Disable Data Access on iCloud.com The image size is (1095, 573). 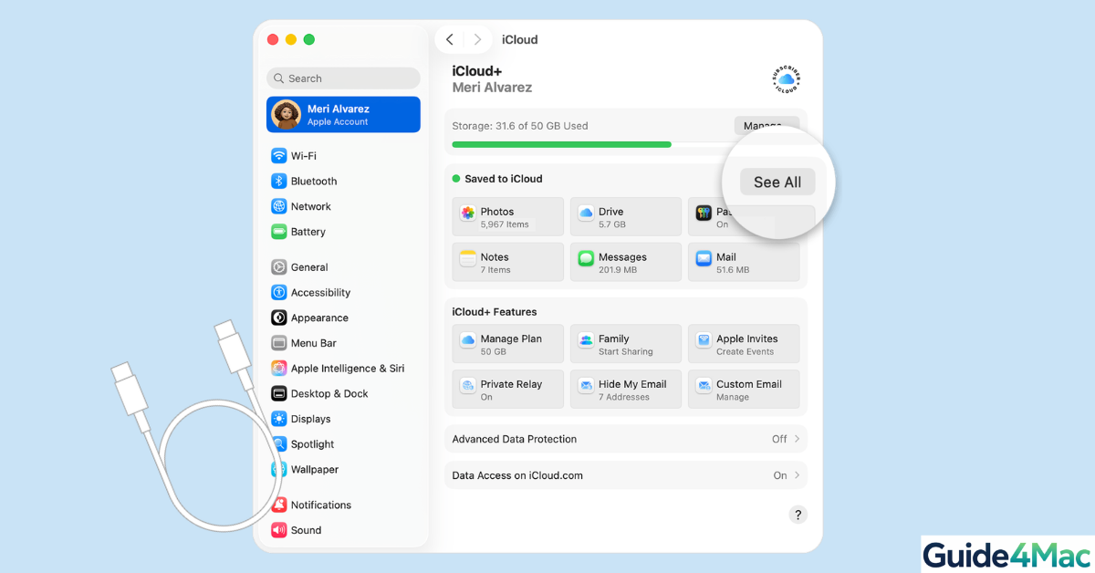click(x=779, y=475)
